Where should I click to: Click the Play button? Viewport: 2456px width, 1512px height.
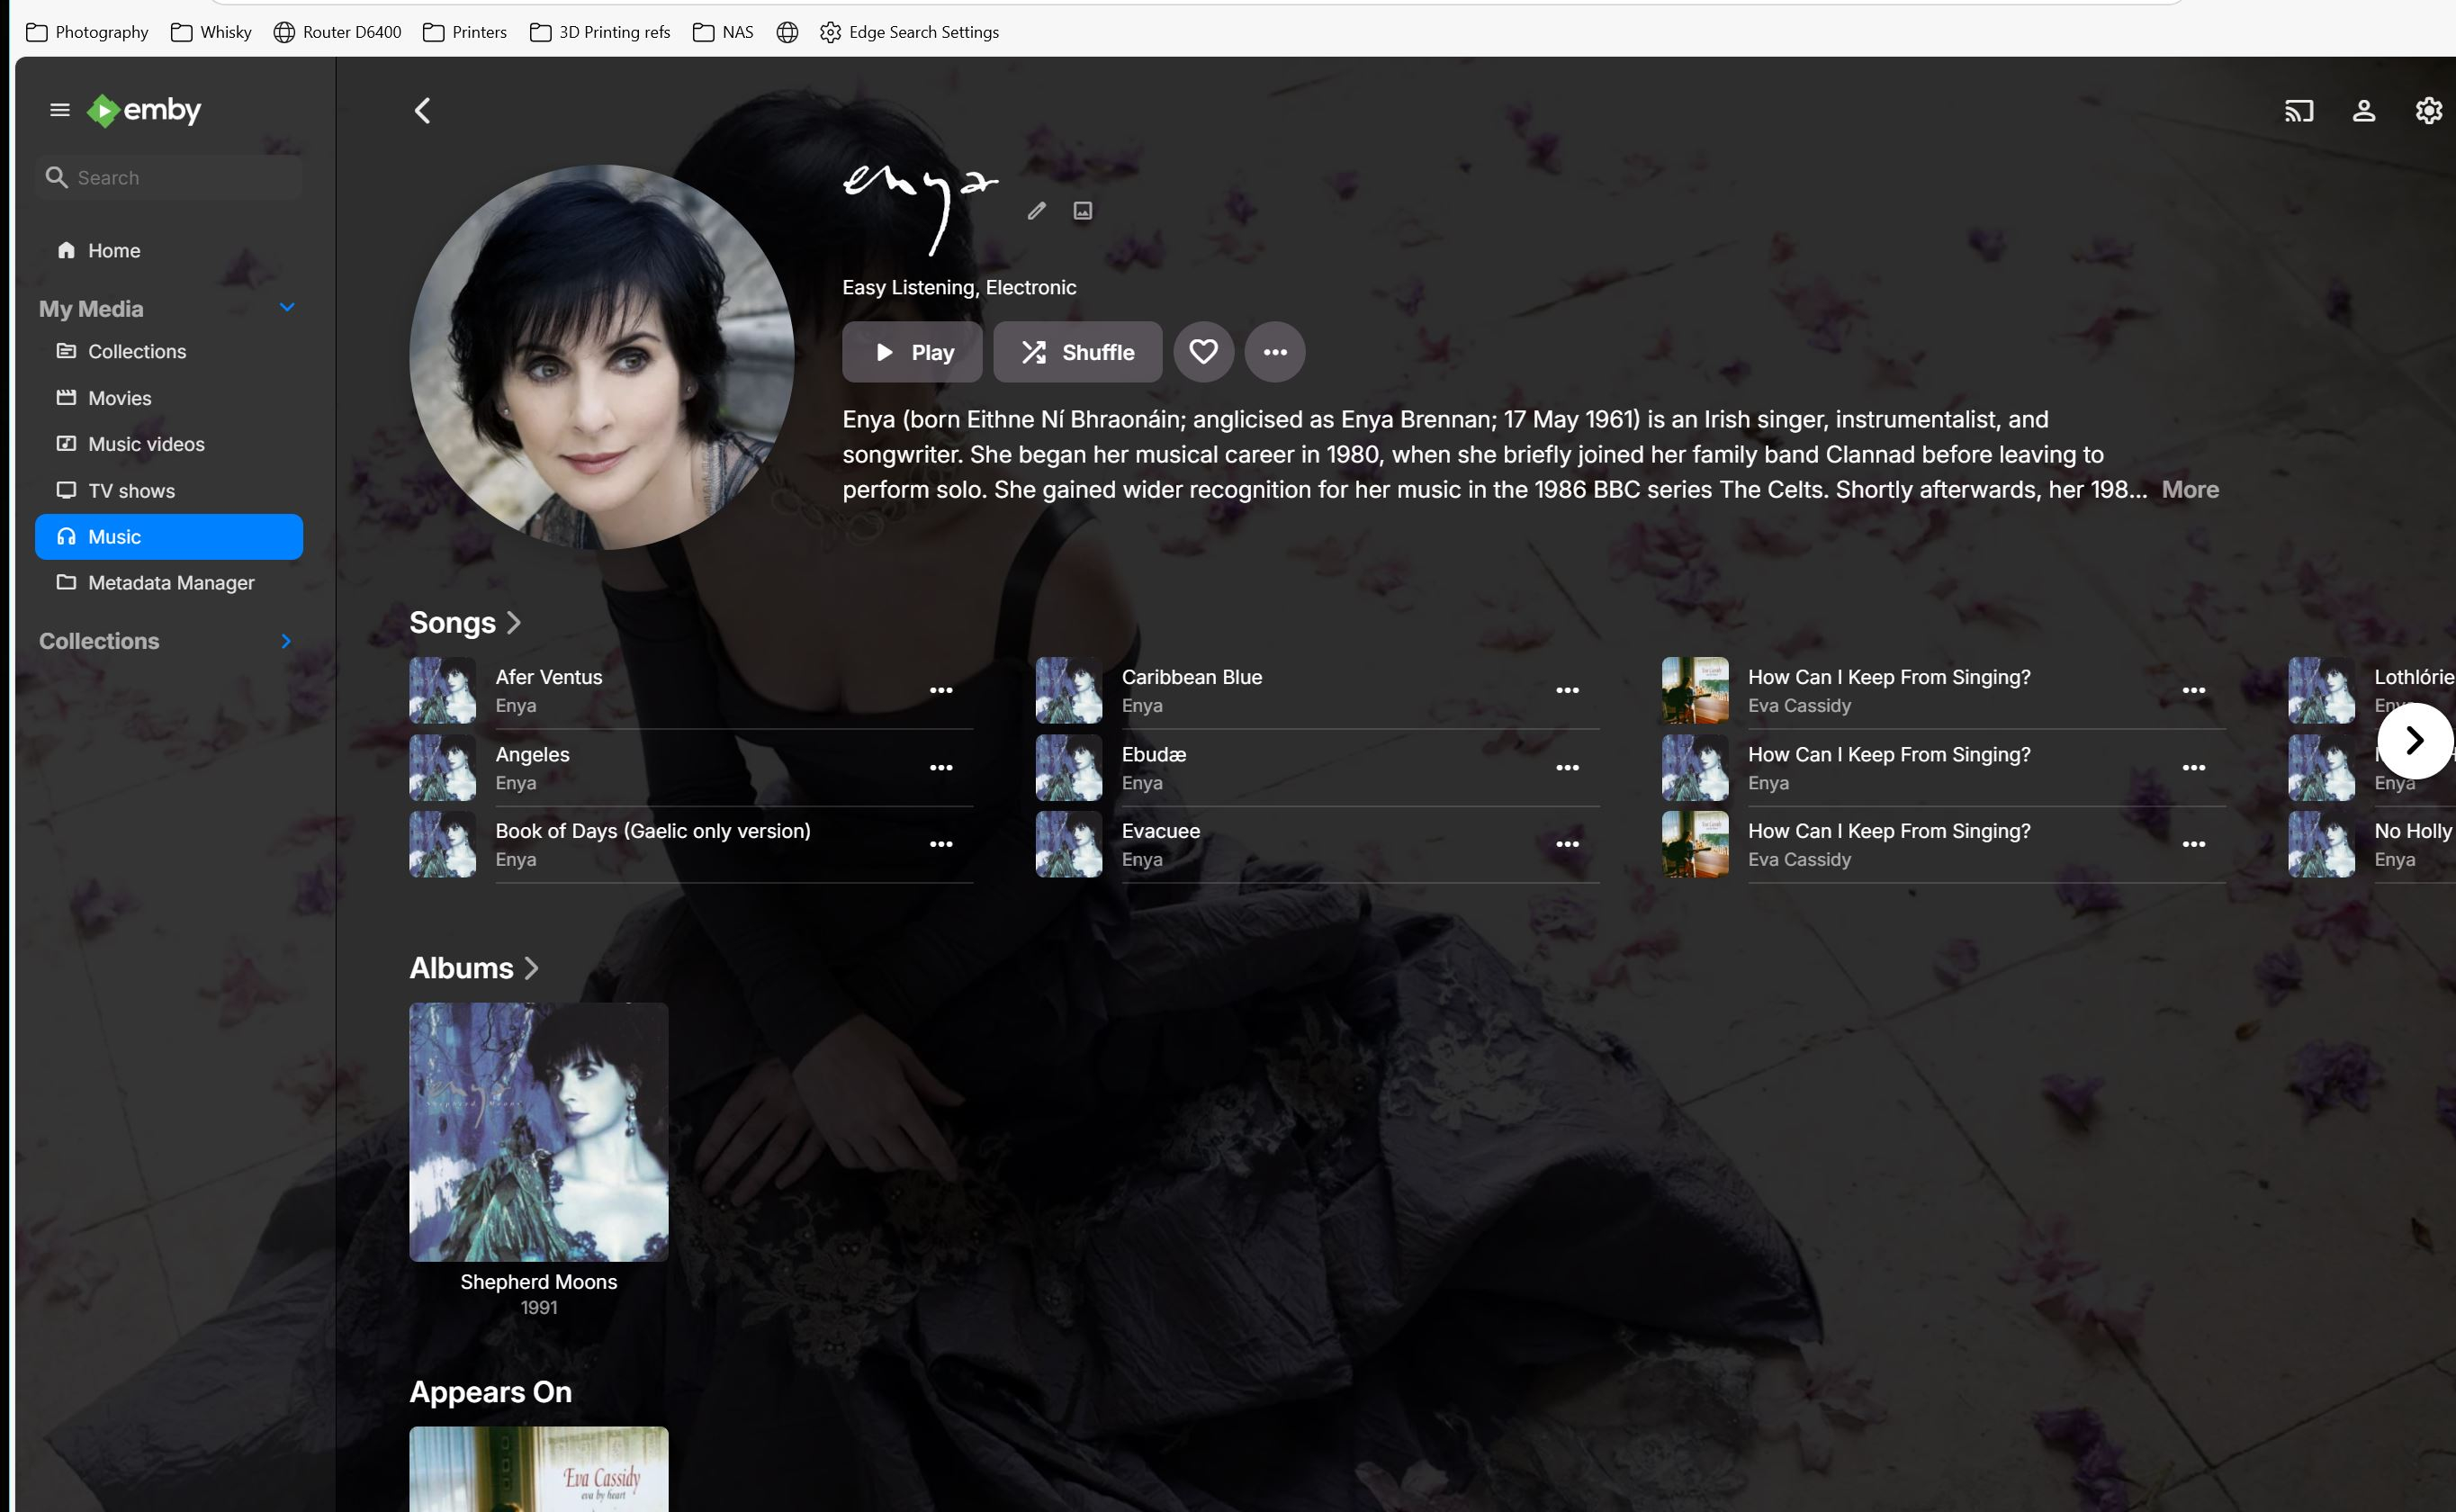[912, 352]
